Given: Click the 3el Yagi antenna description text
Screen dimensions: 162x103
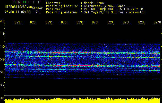Looking at the screenshot, I should [x=115, y=12].
